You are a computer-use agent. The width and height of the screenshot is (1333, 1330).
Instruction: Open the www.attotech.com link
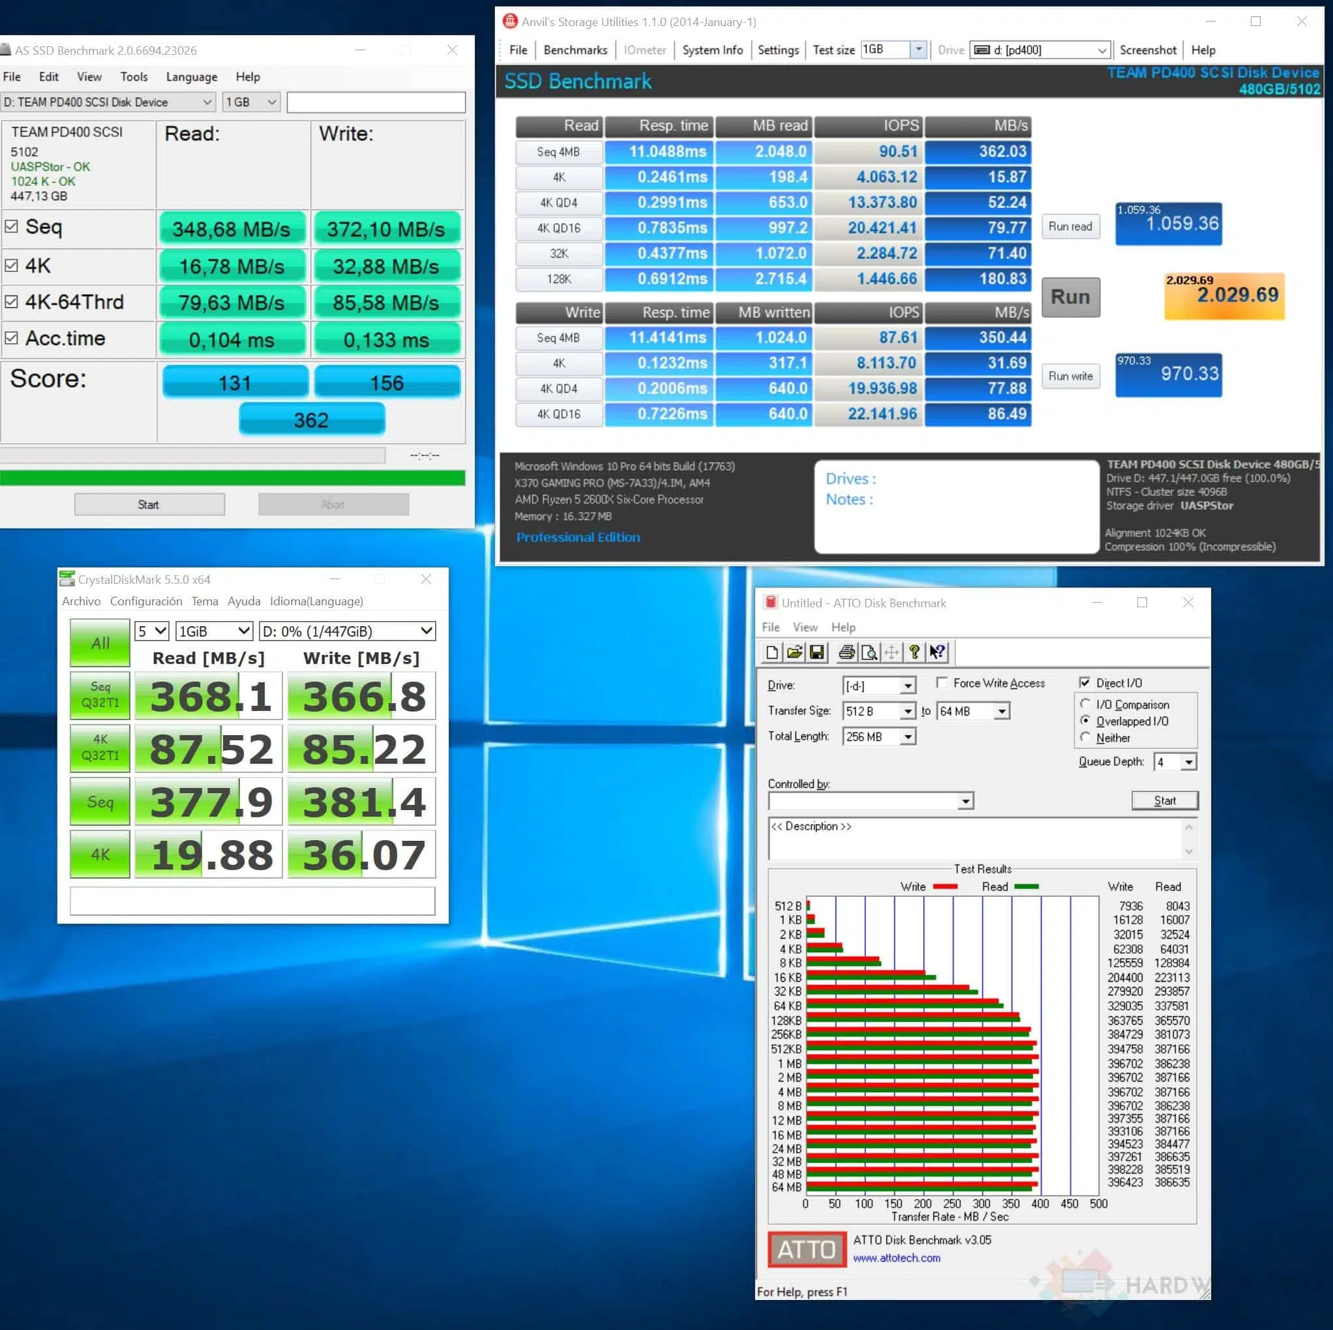point(896,1258)
